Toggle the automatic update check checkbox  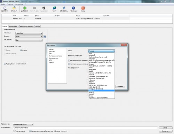[69, 61]
